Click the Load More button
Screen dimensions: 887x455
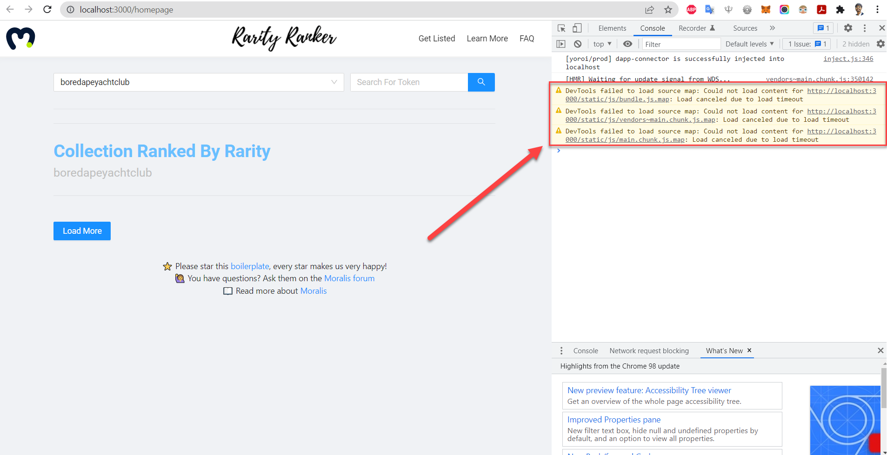click(82, 231)
